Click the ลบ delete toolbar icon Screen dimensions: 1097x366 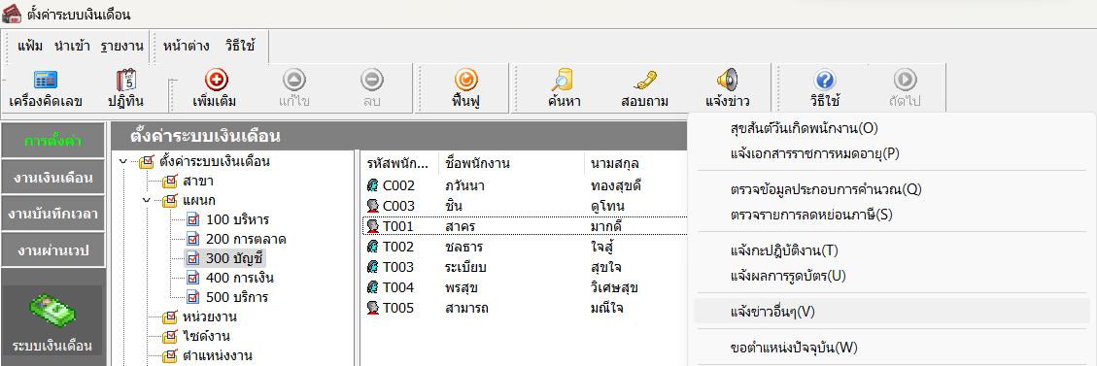coord(371,81)
